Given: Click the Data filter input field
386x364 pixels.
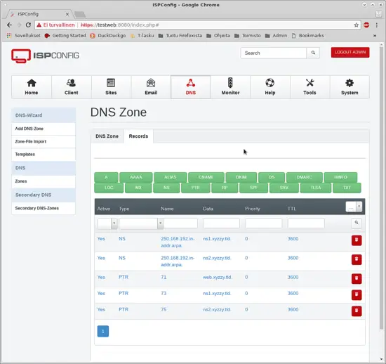Looking at the screenshot, I should point(221,223).
